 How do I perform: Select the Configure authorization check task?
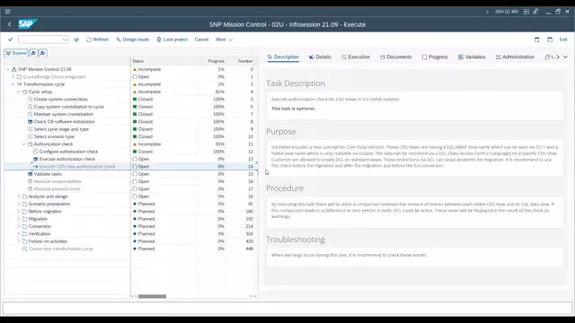tap(68, 152)
